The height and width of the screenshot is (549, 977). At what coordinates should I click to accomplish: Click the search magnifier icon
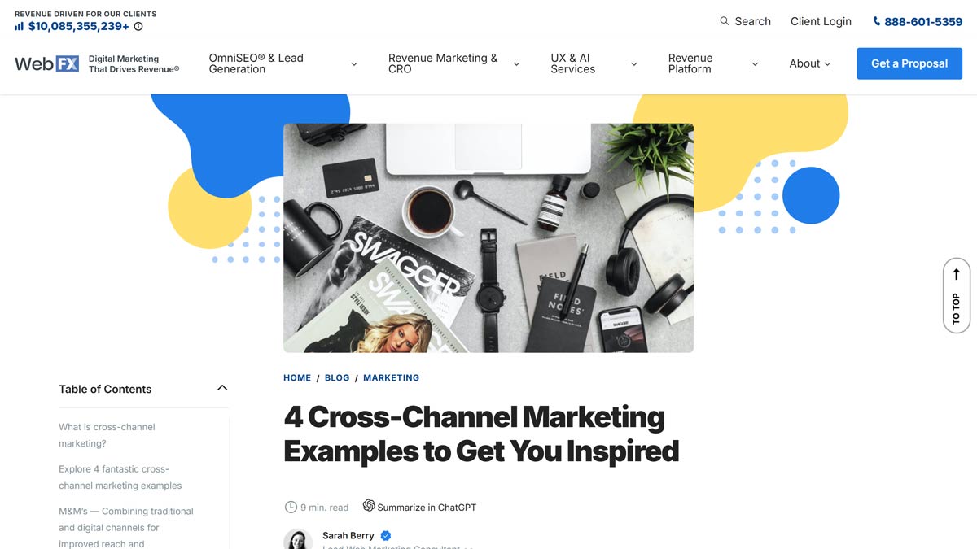coord(725,21)
